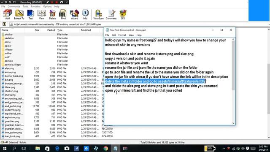270x152 pixels.
Task: Open Task View on taskbar
Action: click(24, 148)
